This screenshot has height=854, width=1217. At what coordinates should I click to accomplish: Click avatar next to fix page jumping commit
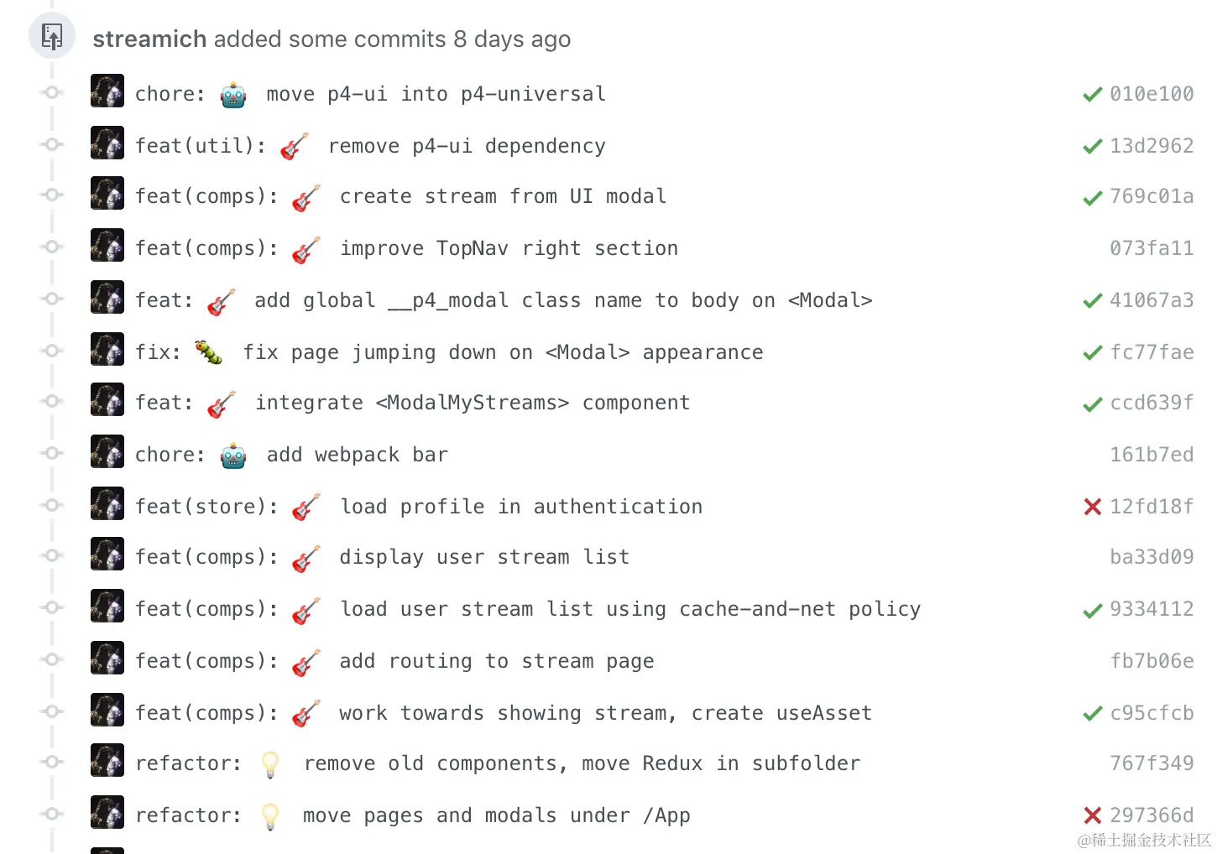pyautogui.click(x=107, y=351)
